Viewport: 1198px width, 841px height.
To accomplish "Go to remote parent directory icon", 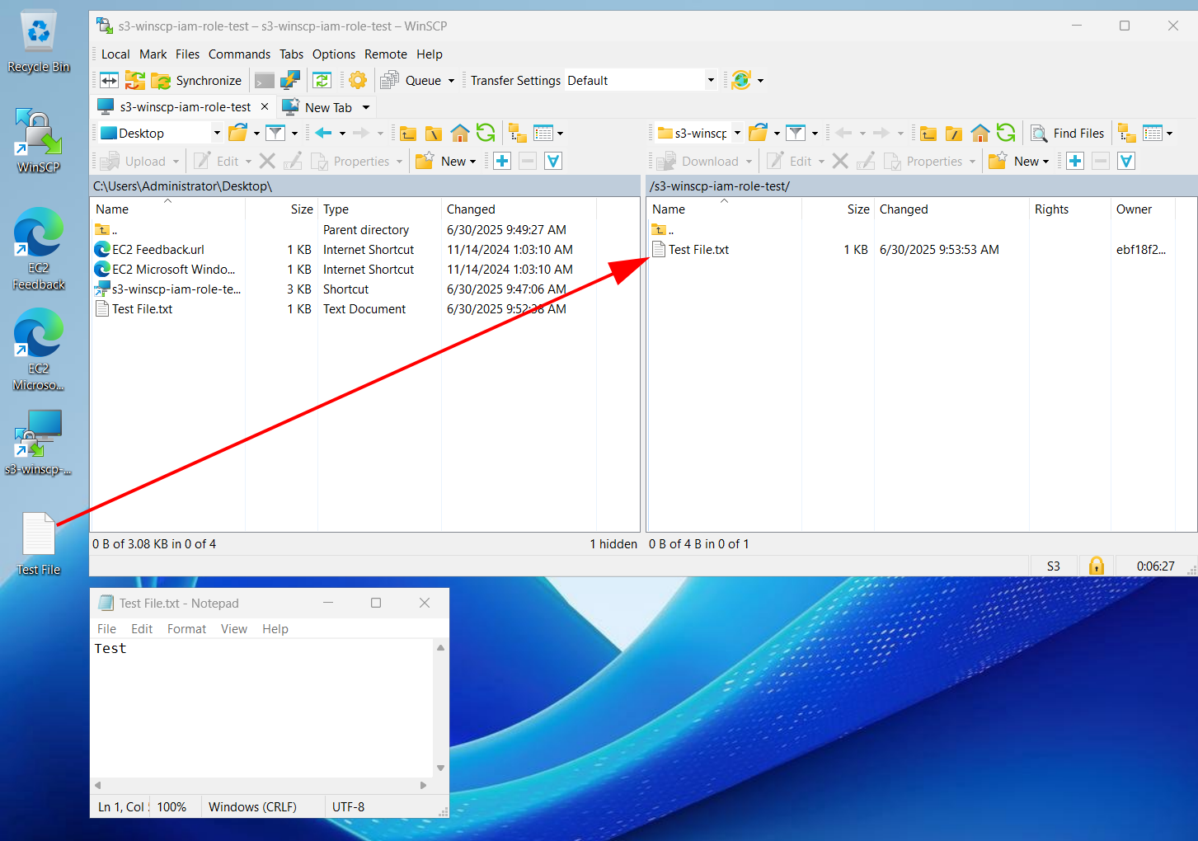I will (x=928, y=133).
